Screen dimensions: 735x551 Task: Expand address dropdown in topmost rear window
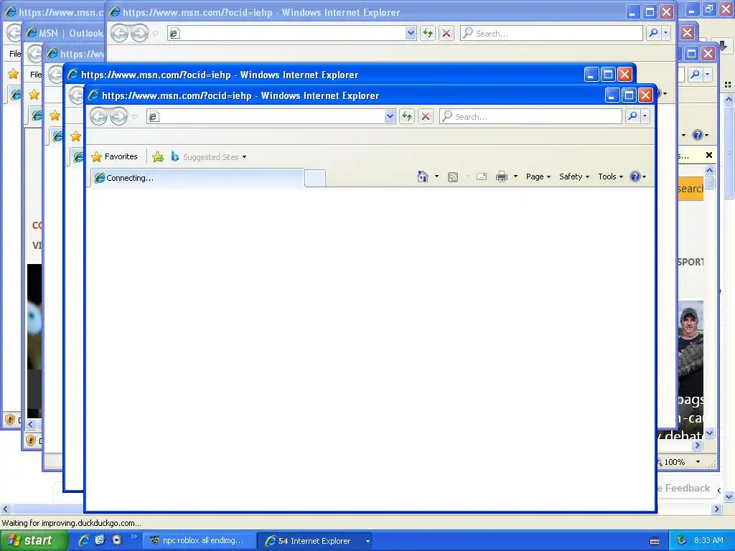(x=411, y=33)
